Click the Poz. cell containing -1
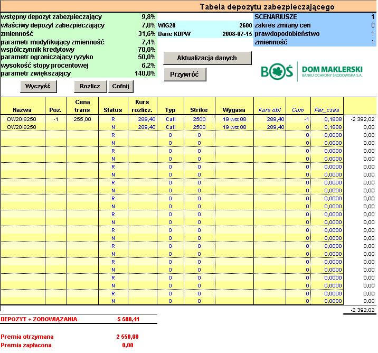378x353 pixels. (55, 119)
